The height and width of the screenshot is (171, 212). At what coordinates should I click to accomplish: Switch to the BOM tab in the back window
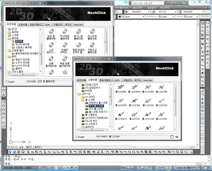(48, 25)
